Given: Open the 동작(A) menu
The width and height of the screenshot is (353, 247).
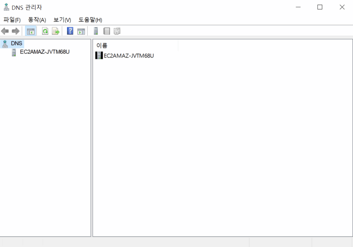Looking at the screenshot, I should coord(37,20).
